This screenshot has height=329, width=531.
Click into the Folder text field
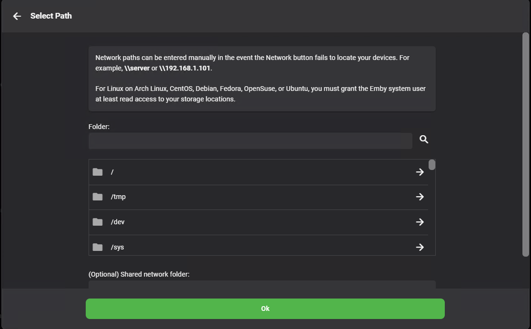[250, 140]
